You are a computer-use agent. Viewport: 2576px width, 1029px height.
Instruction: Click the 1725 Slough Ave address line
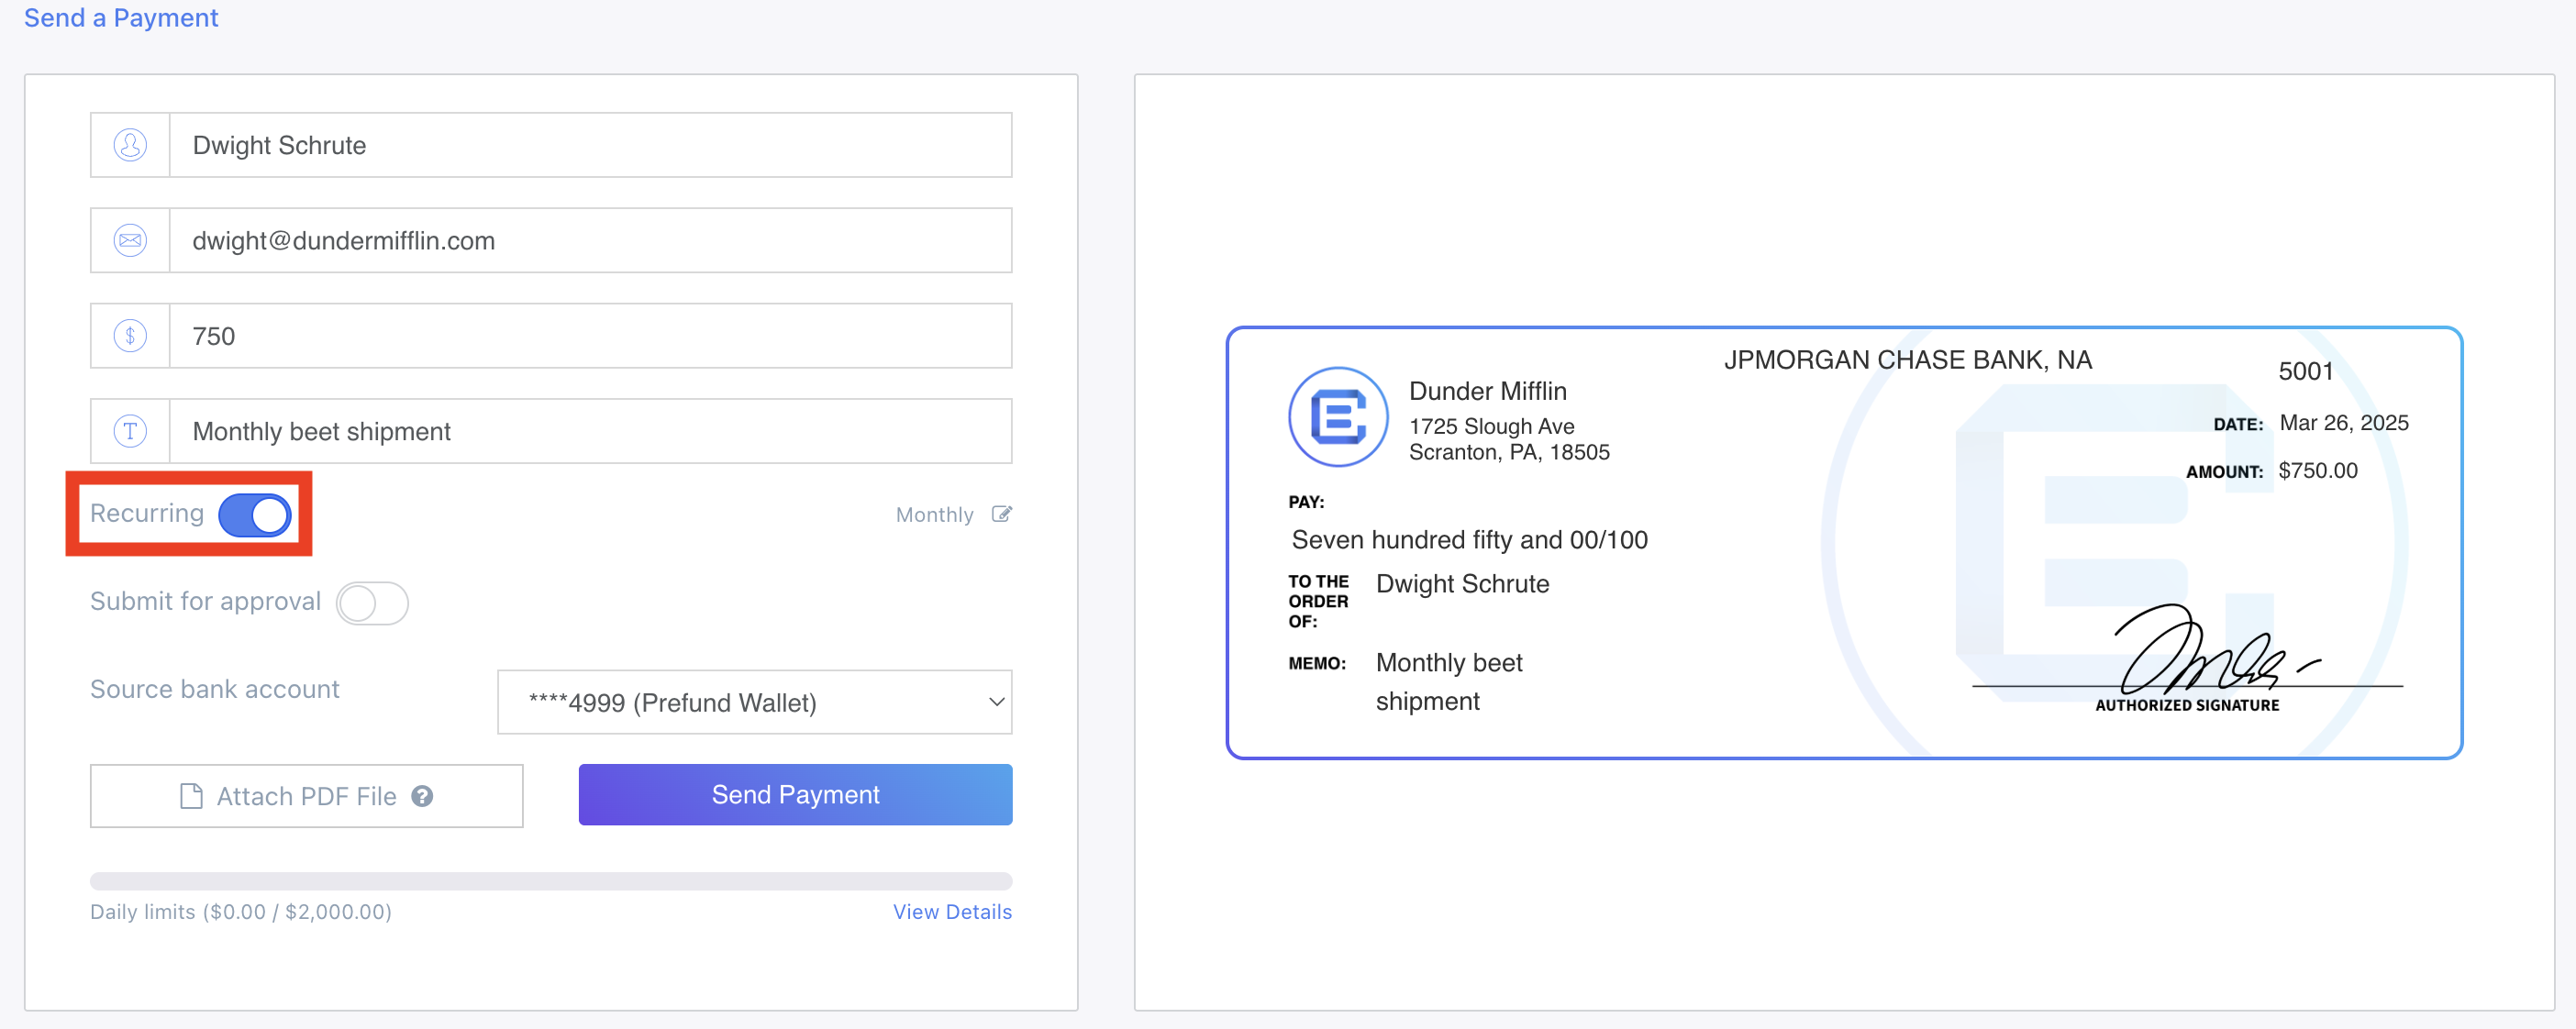(x=1492, y=427)
